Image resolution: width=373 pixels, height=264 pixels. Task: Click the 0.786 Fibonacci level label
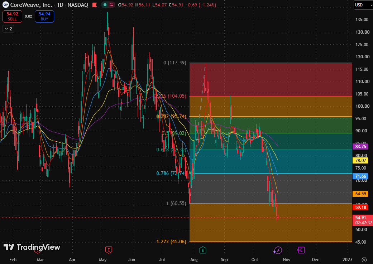tap(170, 173)
